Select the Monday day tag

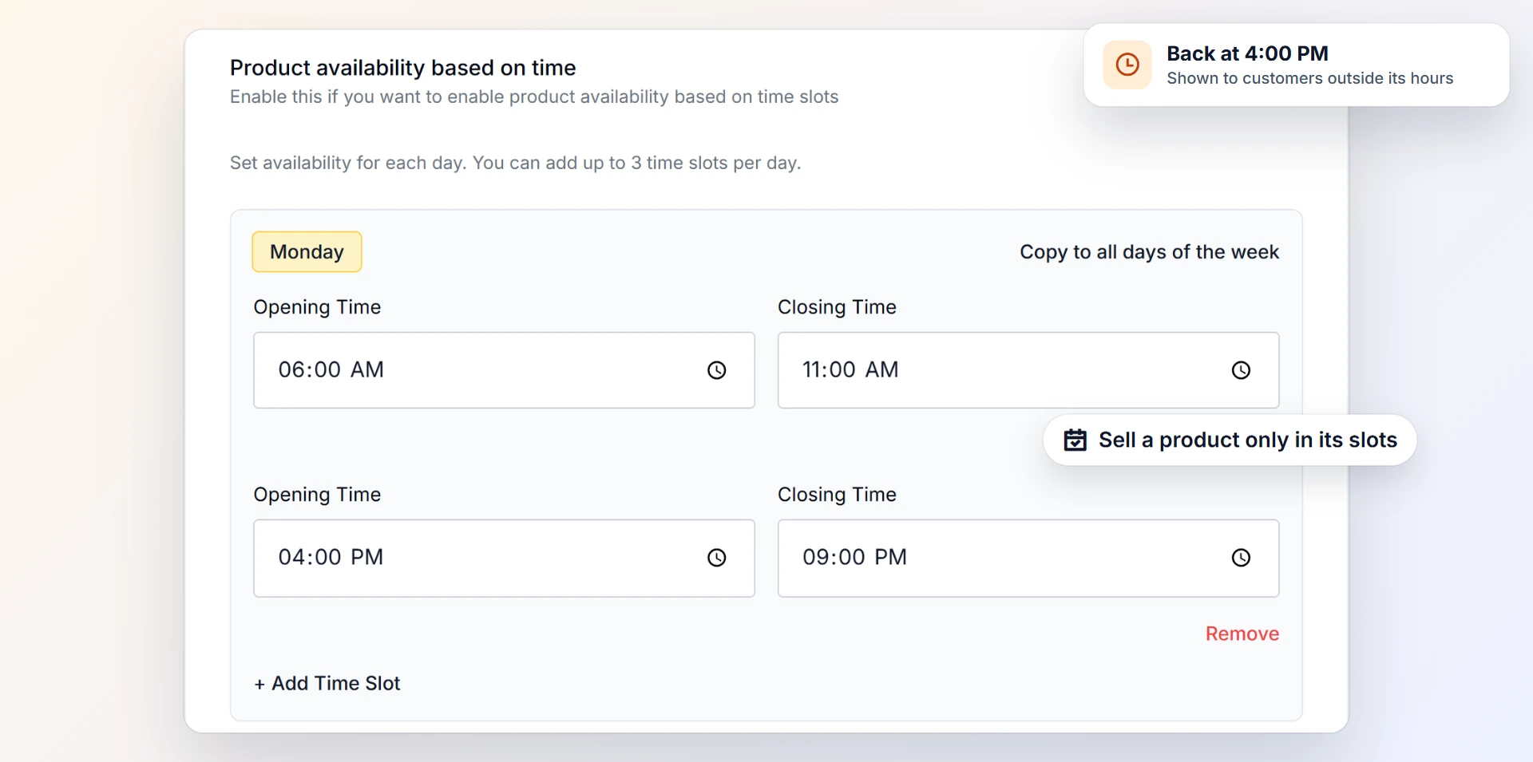coord(307,251)
